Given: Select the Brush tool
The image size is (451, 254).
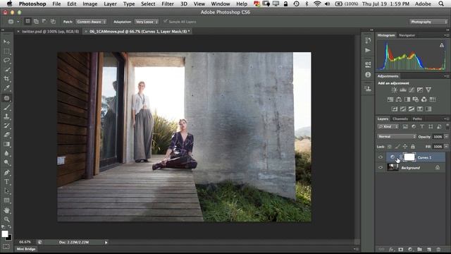Looking at the screenshot, I should click(6, 107).
